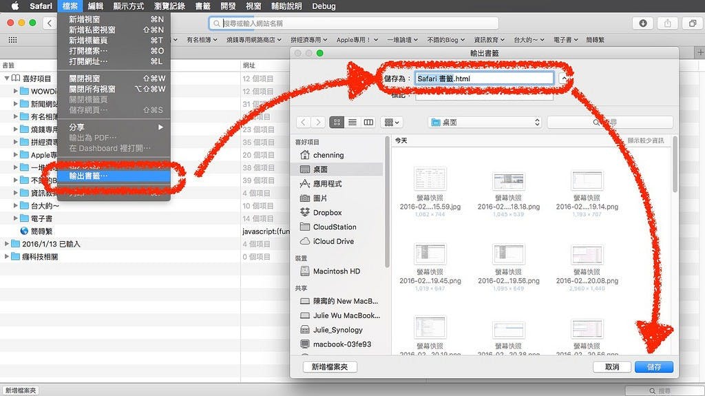Click Safari downloads toolbar icon
This screenshot has height=396, width=705.
(643, 23)
